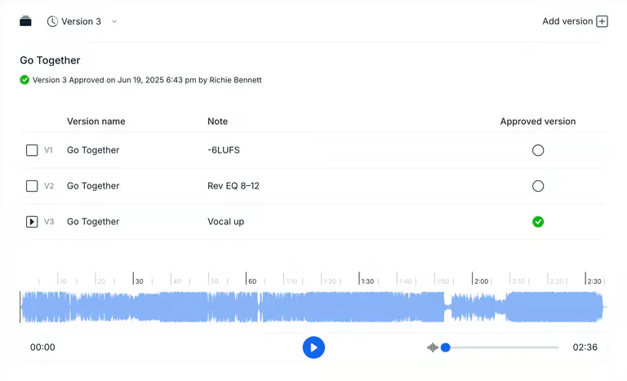
Task: Tick the V2 Go Together checkbox
Action: coord(32,186)
